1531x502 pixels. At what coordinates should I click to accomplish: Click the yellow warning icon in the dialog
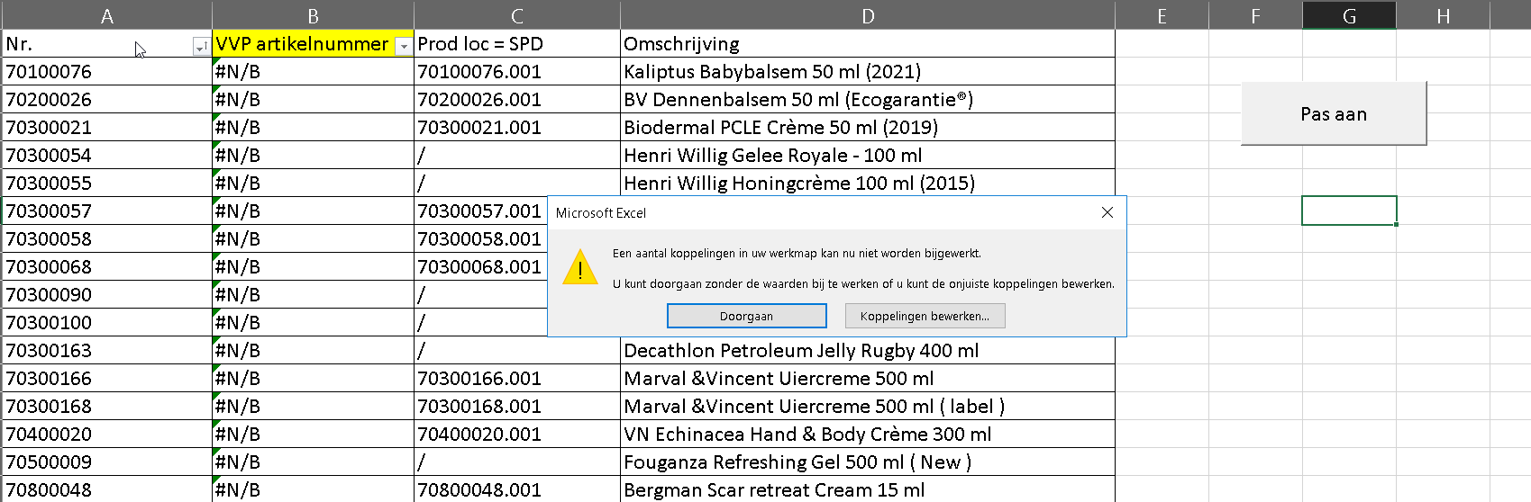click(580, 268)
